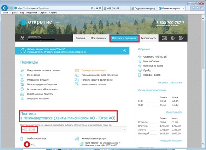Open Операции со вкладами link
The height and width of the screenshot is (150, 206).
(x=38, y=80)
